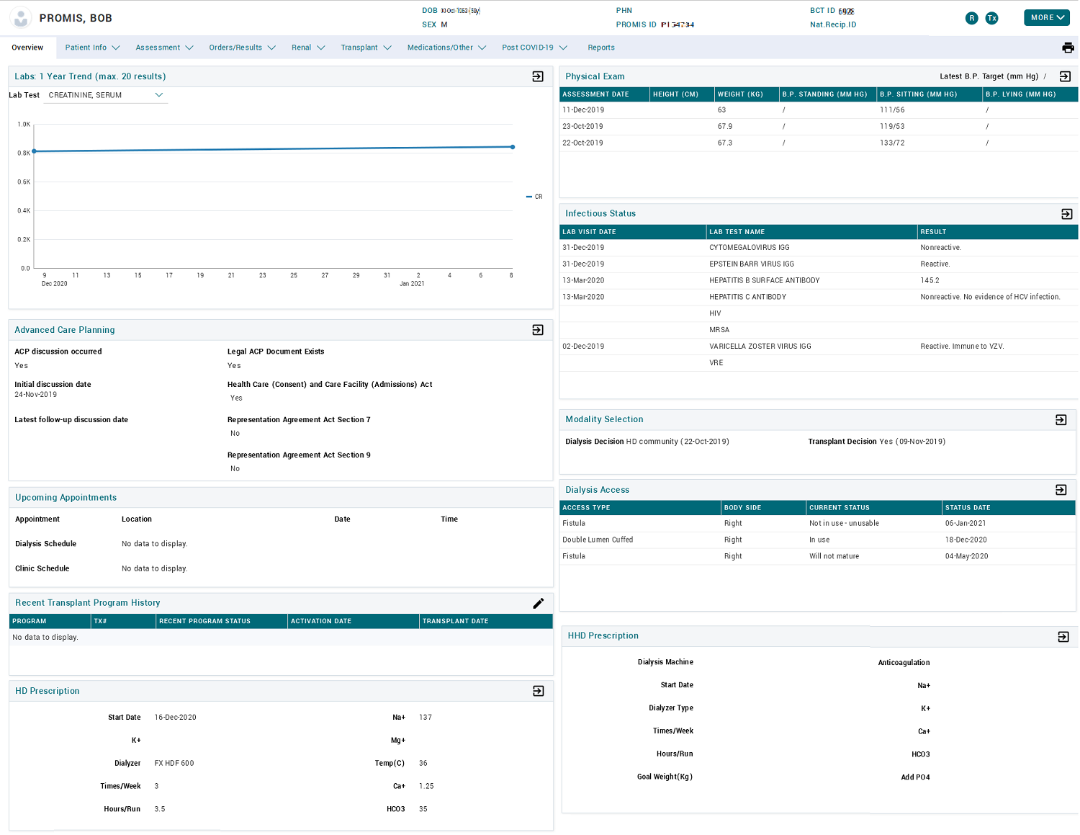Open HD Prescription details icon
Image resolution: width=1080 pixels, height=835 pixels.
pyautogui.click(x=538, y=691)
